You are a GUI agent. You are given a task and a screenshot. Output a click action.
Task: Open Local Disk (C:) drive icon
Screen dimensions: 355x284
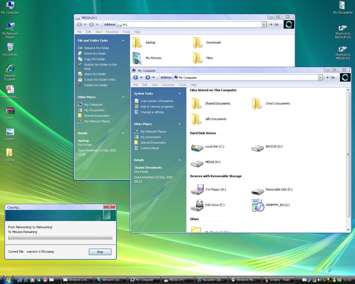click(x=197, y=148)
